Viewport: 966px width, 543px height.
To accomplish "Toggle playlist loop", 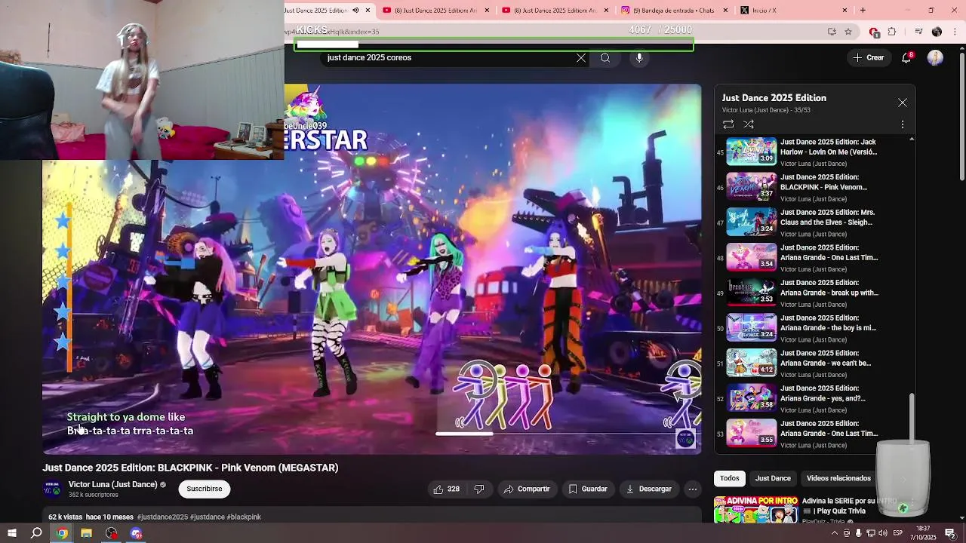I will pyautogui.click(x=728, y=124).
